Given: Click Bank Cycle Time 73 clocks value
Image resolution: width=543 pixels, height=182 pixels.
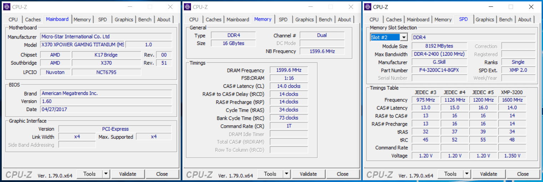Looking at the screenshot, I should tap(288, 118).
